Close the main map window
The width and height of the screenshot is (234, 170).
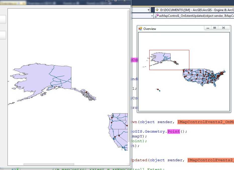click(125, 1)
